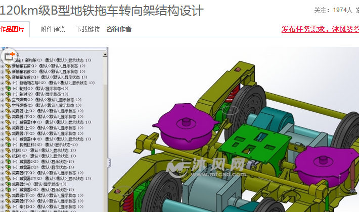This screenshot has height=212, width=359.
Task: Click the 减震器1上<1> component icon
Action: click(x=8, y=111)
